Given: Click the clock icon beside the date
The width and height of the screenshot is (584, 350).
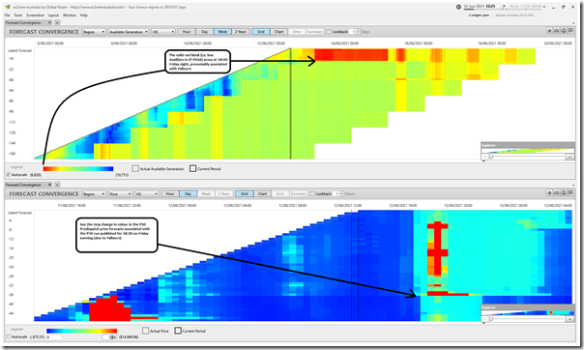Looking at the screenshot, I should pos(458,7).
